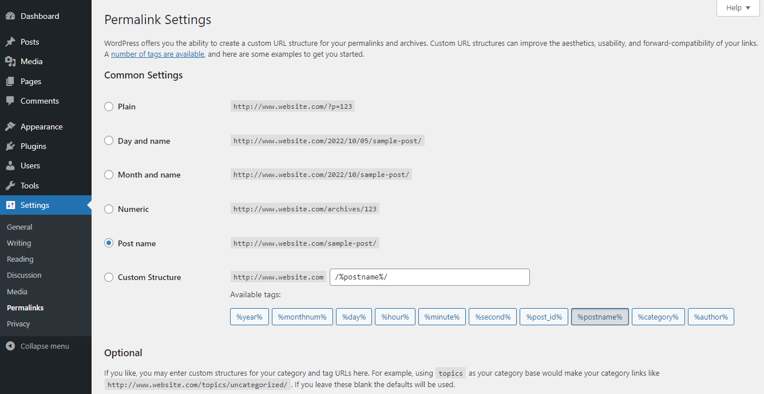Screen dimensions: 764x394
Task: Click the Pages sidebar icon
Action: [10, 81]
